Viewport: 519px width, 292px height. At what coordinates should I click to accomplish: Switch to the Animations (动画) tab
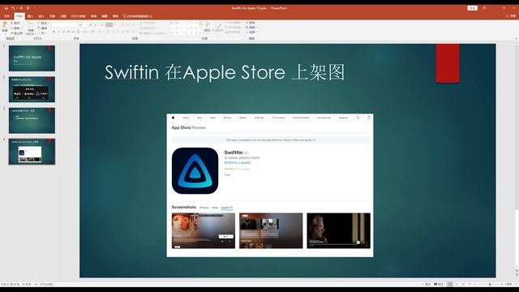tap(63, 16)
